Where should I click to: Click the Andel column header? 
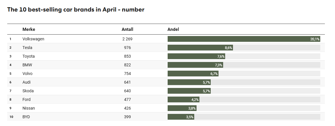pos(173,29)
